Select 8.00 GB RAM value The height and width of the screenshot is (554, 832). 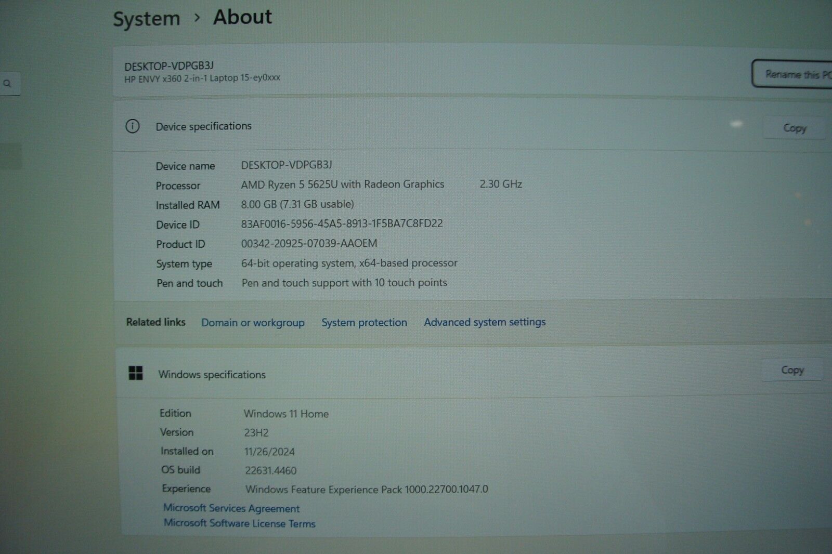[297, 204]
